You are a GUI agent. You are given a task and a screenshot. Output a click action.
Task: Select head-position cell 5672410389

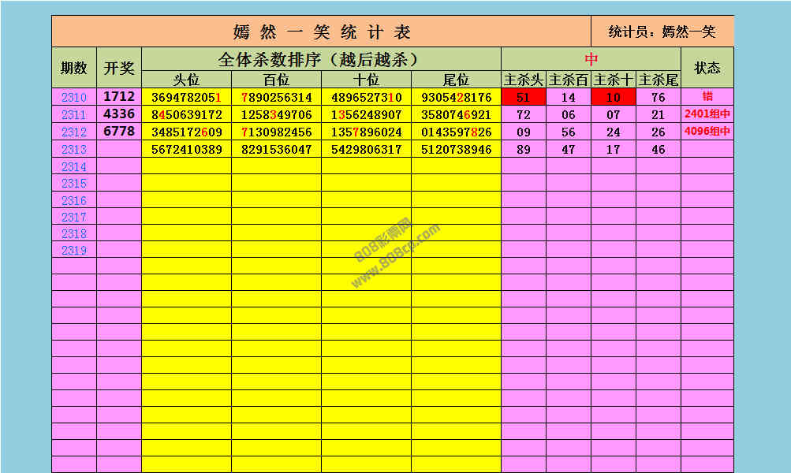[x=186, y=150]
